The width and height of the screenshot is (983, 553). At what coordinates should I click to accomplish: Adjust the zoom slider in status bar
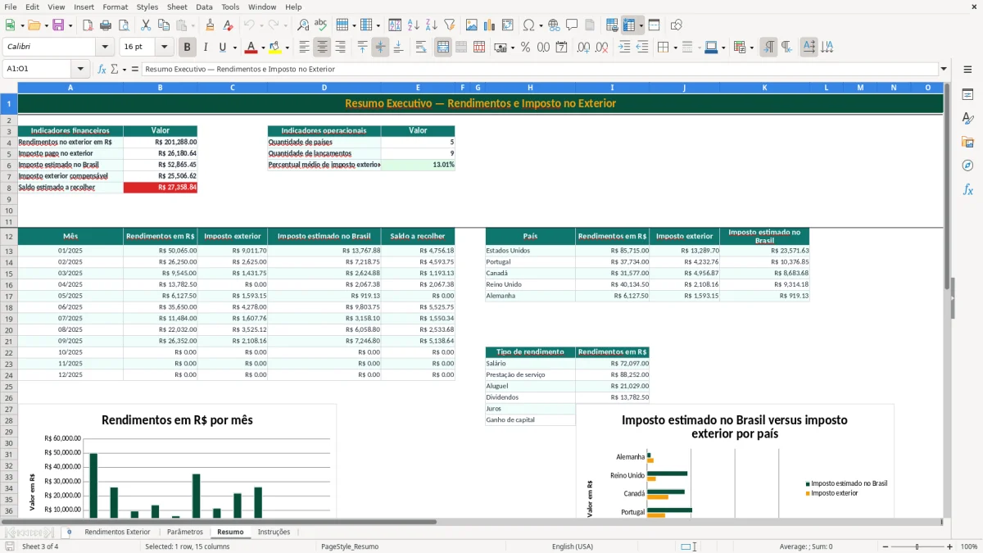917,546
